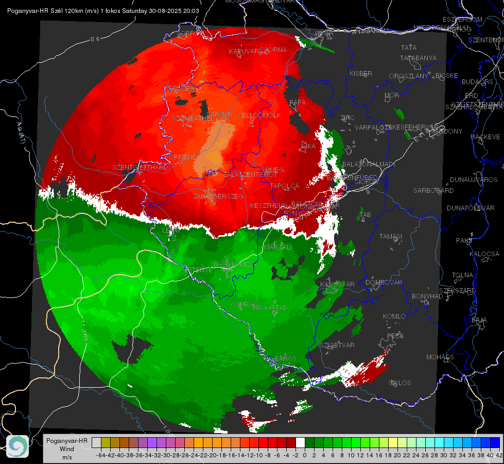The image size is (504, 464).
Task: Click the NAGYATAD city label
Action: click(270, 307)
